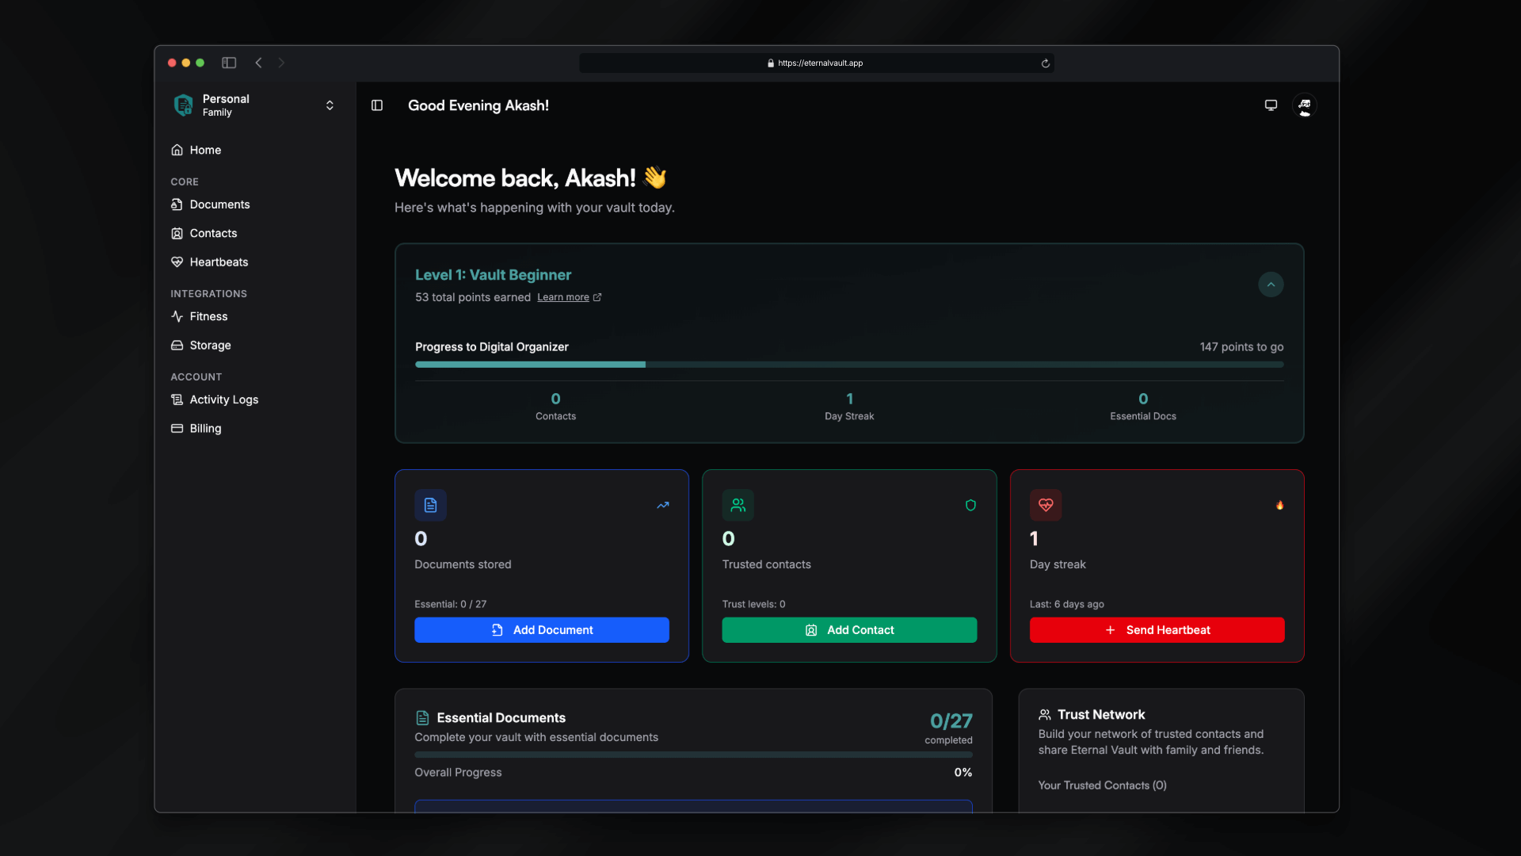Viewport: 1521px width, 856px height.
Task: Toggle the browser sidebar icon
Action: point(229,63)
